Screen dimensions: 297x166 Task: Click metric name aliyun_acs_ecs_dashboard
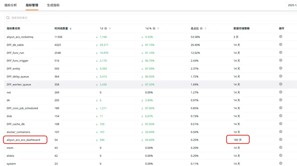click(23, 140)
